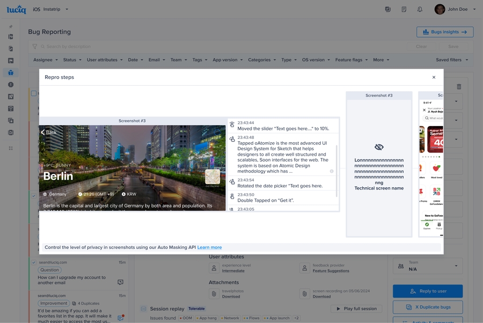Select the GoFood screenshot thumbnail

coord(431,164)
